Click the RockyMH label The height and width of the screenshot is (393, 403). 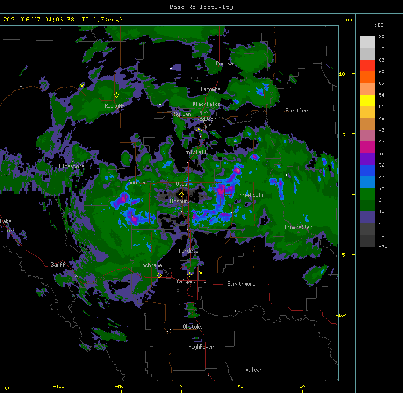(115, 106)
